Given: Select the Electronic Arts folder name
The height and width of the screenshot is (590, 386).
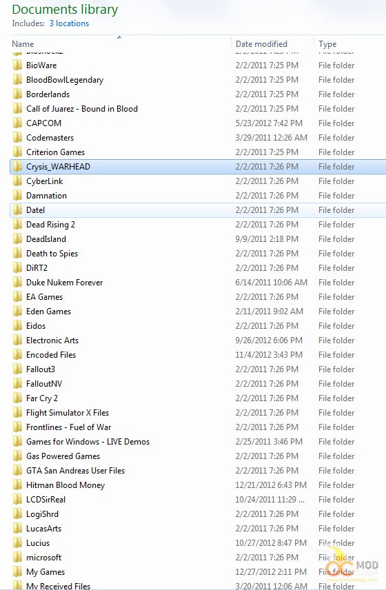Looking at the screenshot, I should tap(52, 340).
